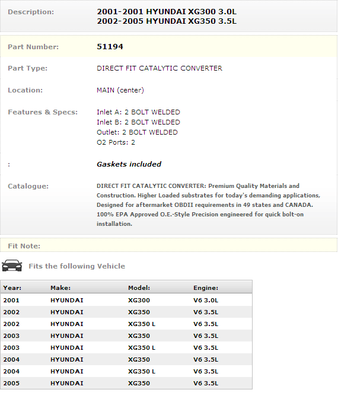Click the Inlet A: 2 BOLT WELDED line

point(138,112)
